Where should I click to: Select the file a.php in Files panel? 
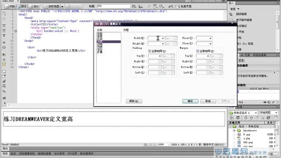coord(246,139)
